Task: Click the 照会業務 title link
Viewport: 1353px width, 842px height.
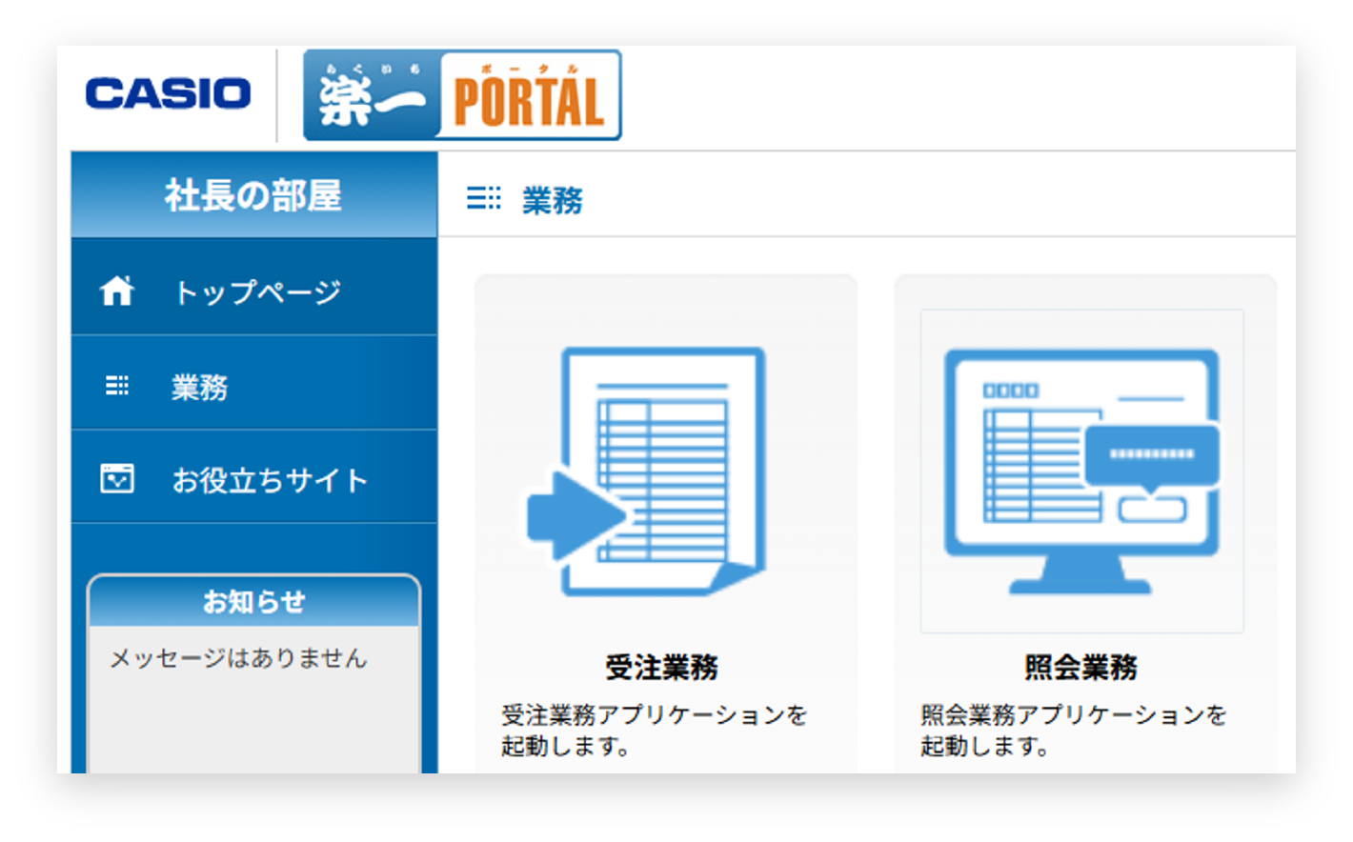Action: [x=1080, y=667]
